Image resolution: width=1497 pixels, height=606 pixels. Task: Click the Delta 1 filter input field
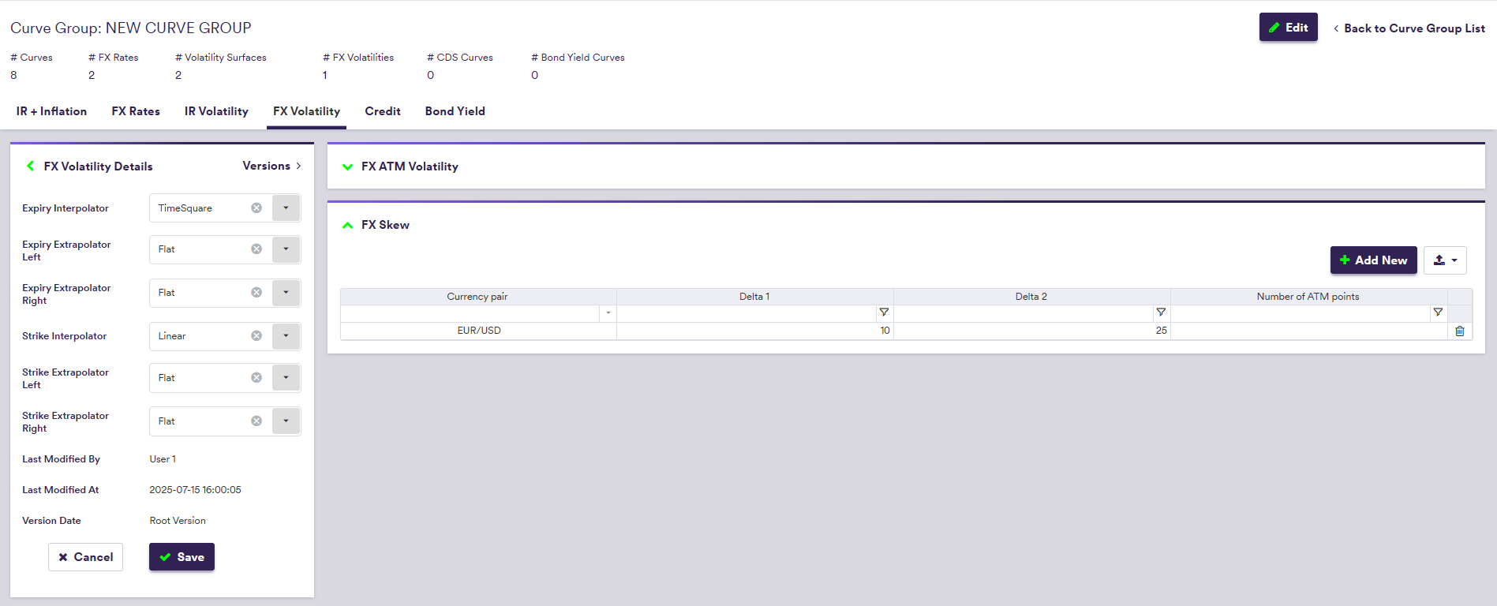[x=746, y=313]
